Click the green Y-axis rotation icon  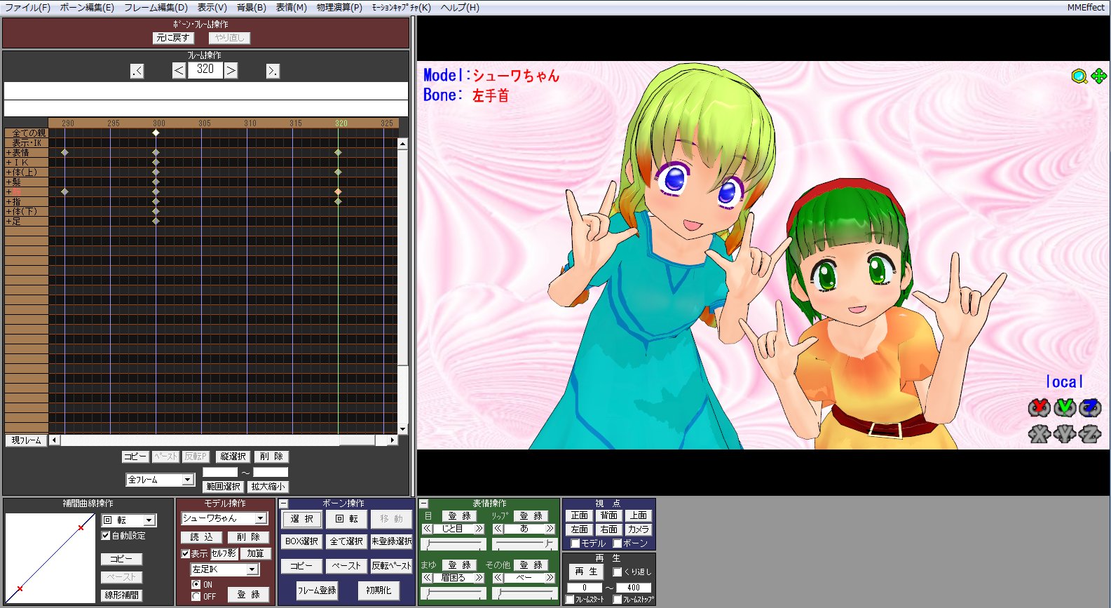(1064, 407)
